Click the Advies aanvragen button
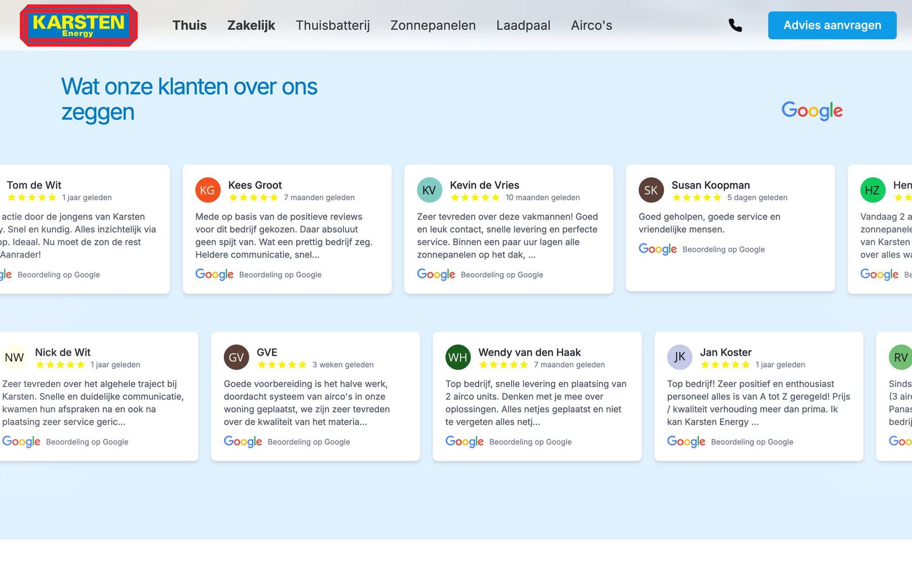 point(832,25)
